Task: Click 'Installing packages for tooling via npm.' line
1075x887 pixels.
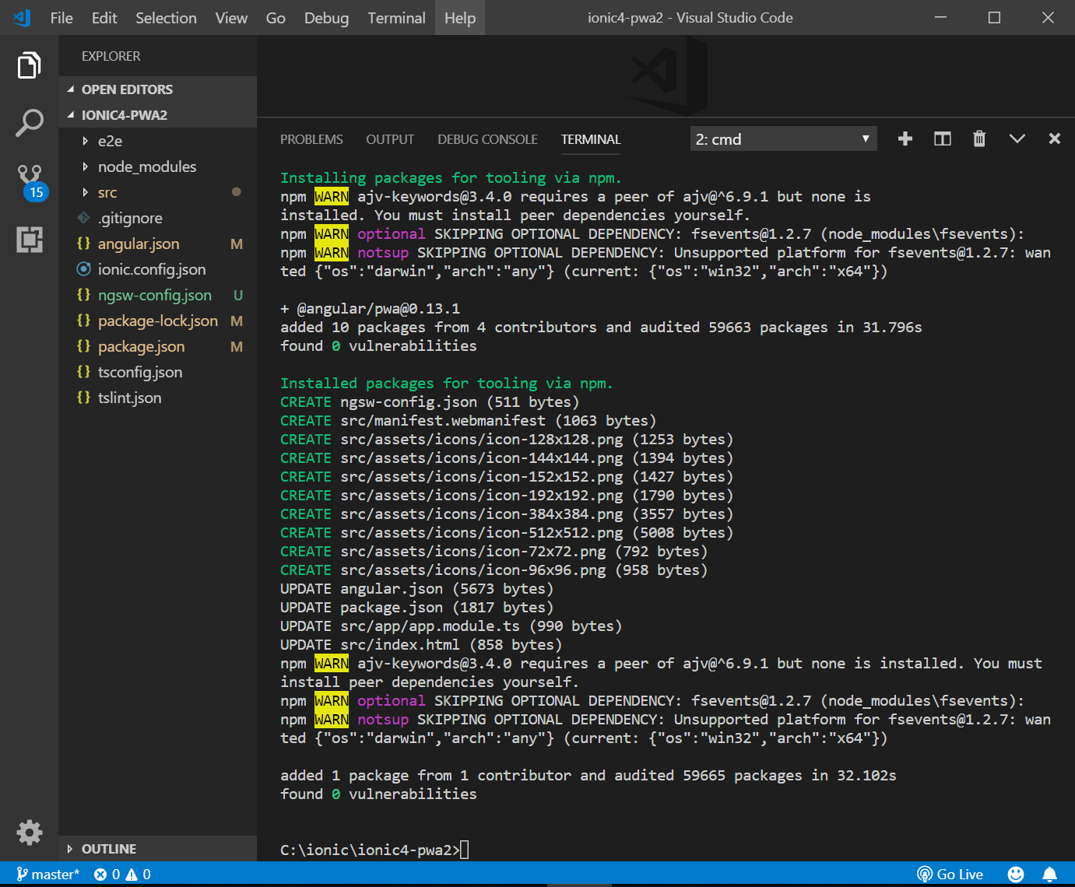Action: 451,178
